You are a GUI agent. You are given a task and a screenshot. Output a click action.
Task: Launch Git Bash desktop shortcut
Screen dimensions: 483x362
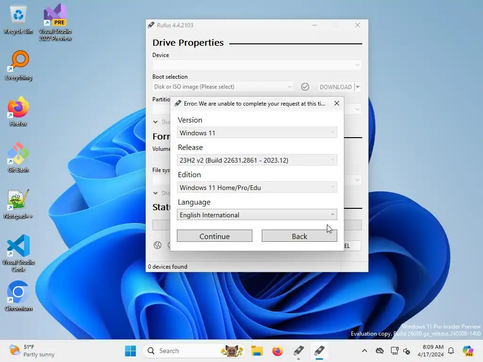18,157
